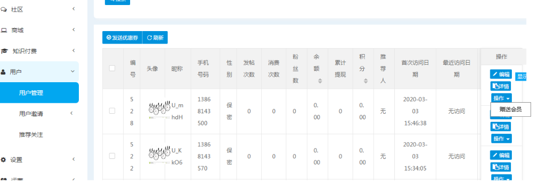Click the 显示 button at the right edge
533x196 pixels.
pyautogui.click(x=521, y=77)
